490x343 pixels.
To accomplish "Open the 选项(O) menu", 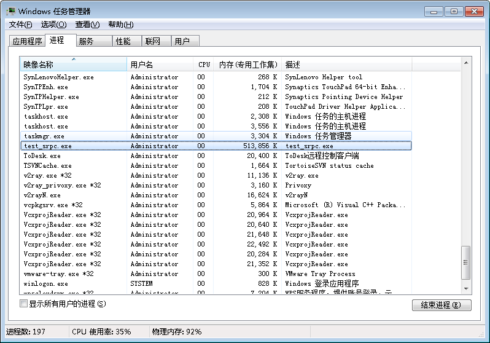I will coord(53,25).
